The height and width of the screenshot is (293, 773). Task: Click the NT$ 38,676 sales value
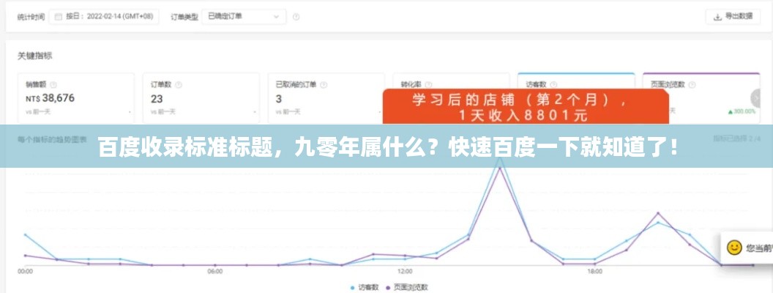(x=51, y=98)
